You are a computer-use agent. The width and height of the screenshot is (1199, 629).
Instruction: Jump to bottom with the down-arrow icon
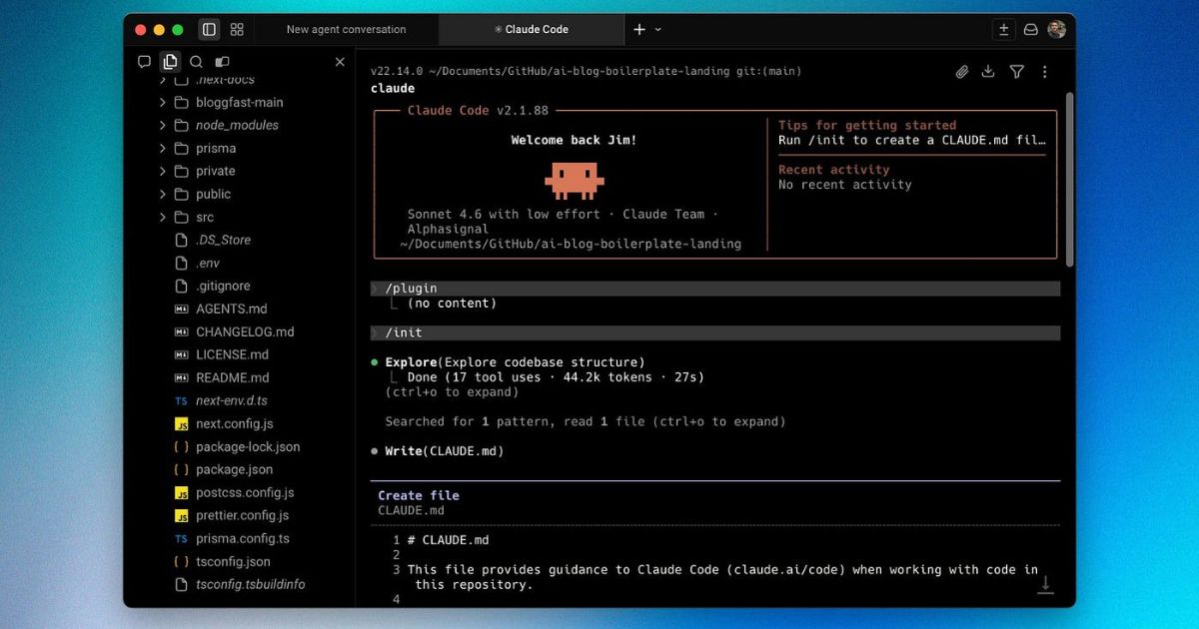(1045, 585)
